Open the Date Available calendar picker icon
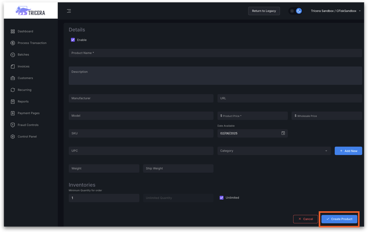 [x=283, y=133]
